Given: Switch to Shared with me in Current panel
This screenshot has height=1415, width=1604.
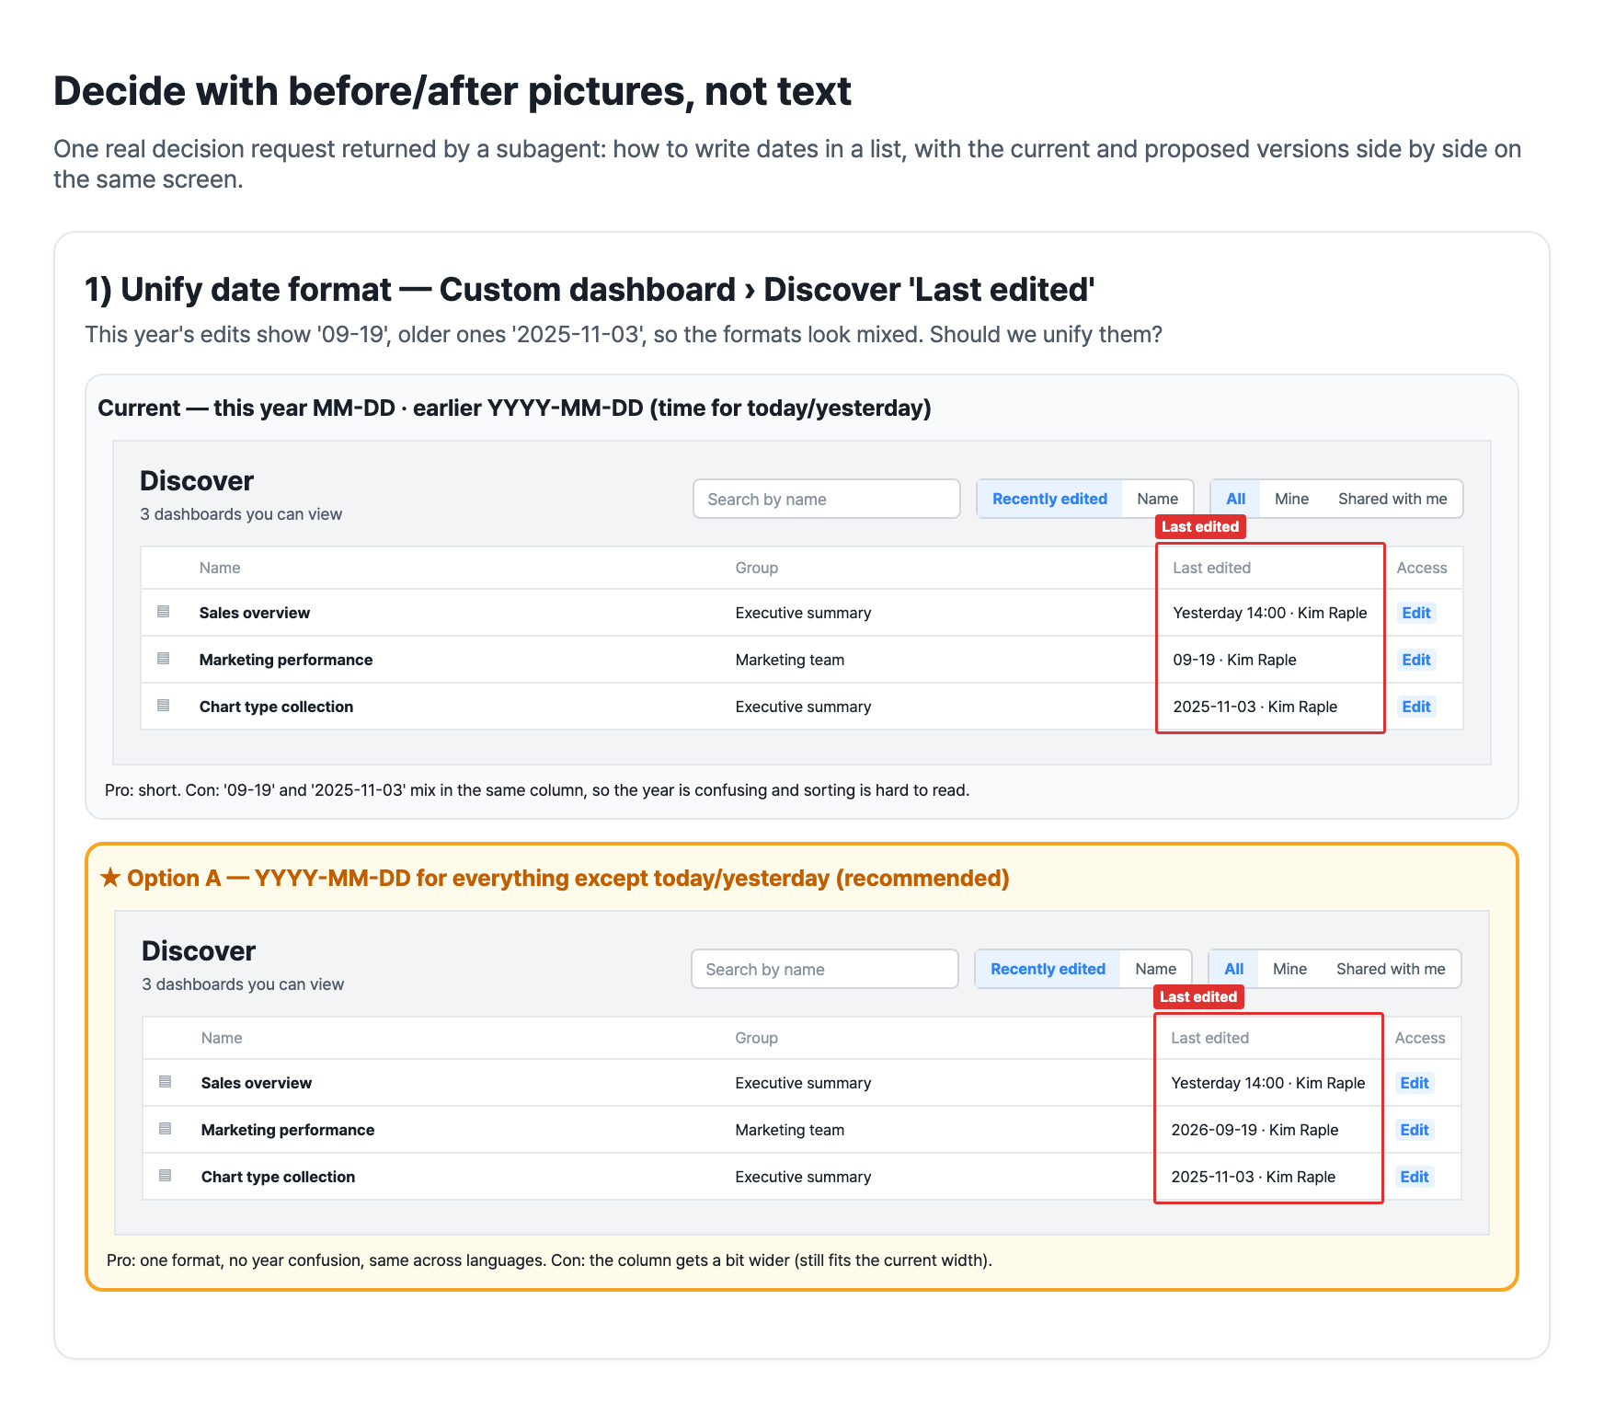Looking at the screenshot, I should (x=1392, y=499).
